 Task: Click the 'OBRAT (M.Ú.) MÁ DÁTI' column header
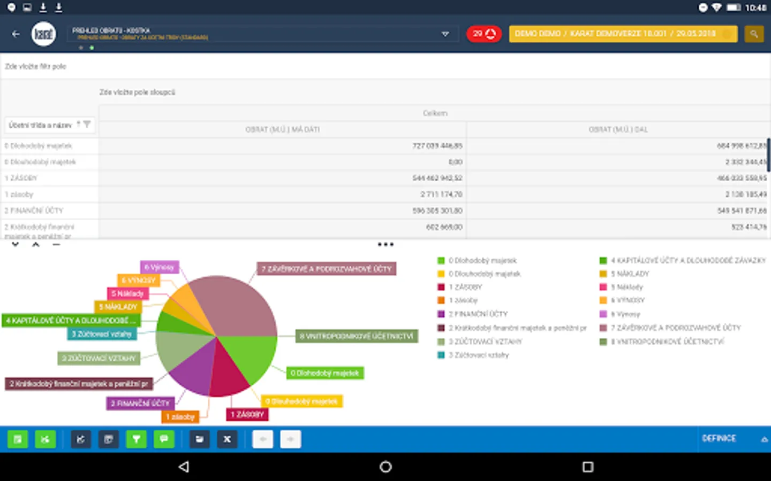[282, 129]
